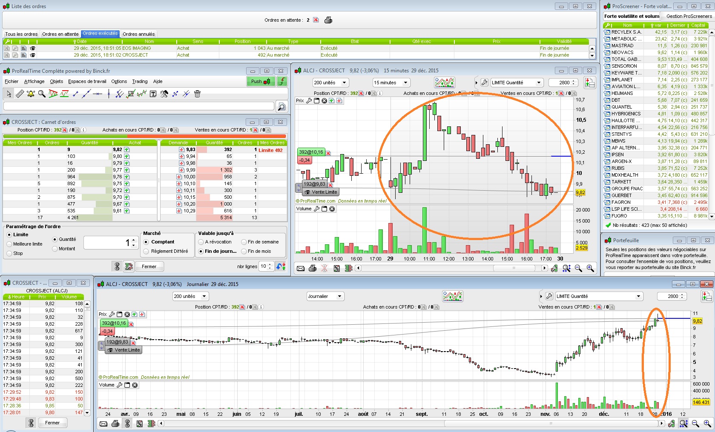Adjust the 2800 quantity stepper in Journalier chart
Image resolution: width=715 pixels, height=432 pixels.
point(683,296)
